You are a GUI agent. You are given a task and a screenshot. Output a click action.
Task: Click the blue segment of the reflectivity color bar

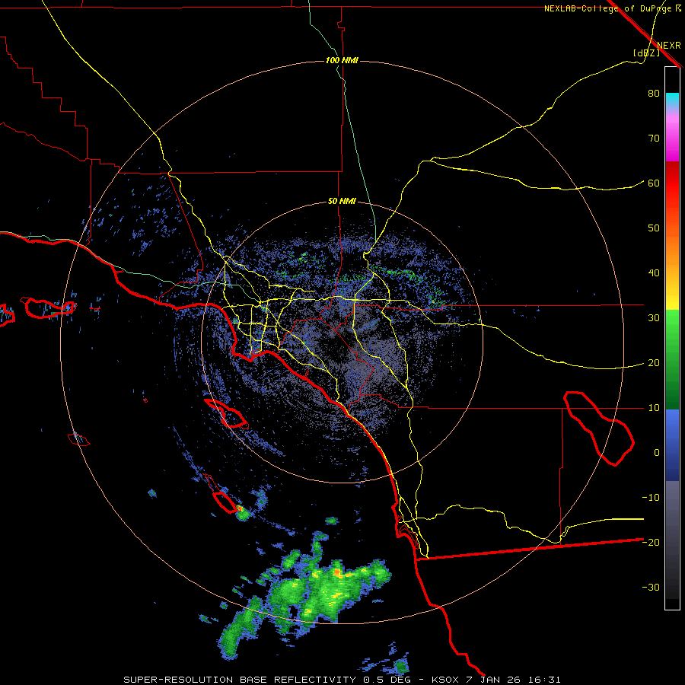(672, 444)
